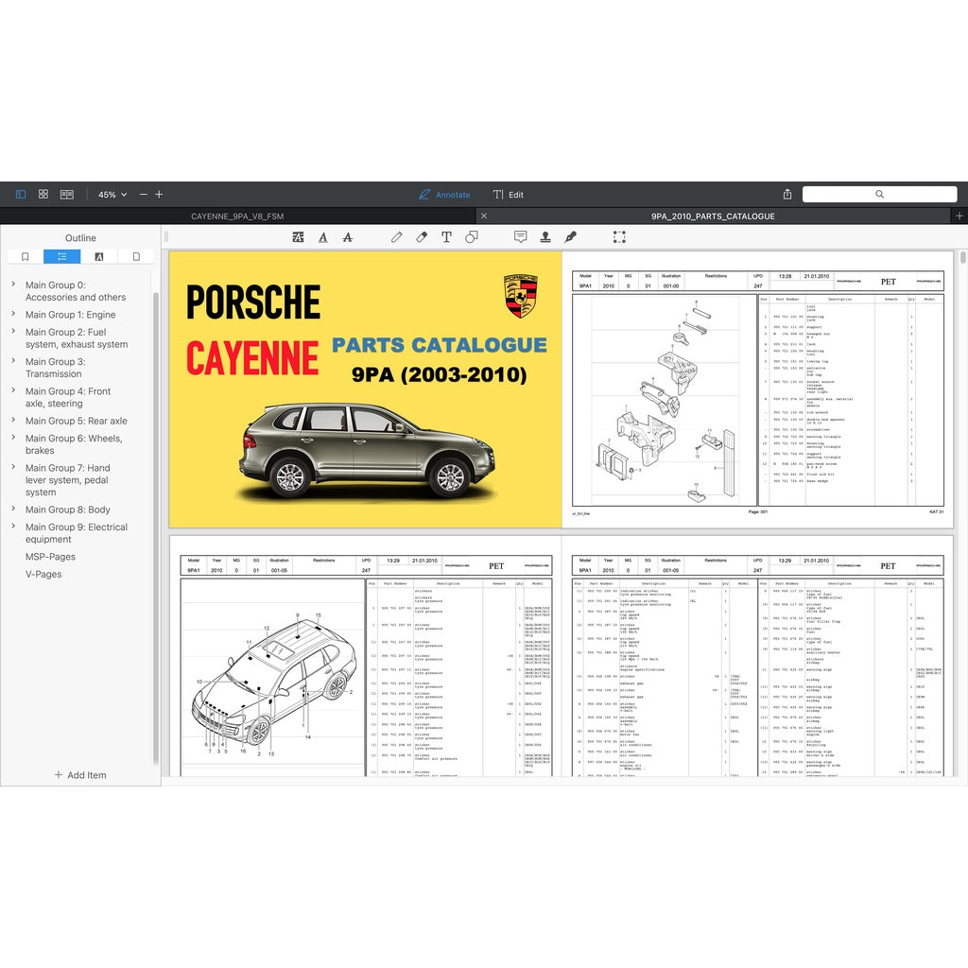Add a note comment annotation

pyautogui.click(x=520, y=237)
